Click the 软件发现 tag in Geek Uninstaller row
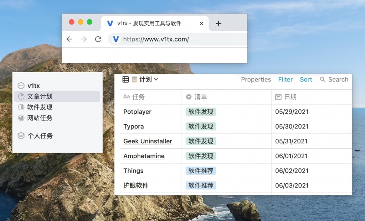 (201, 141)
